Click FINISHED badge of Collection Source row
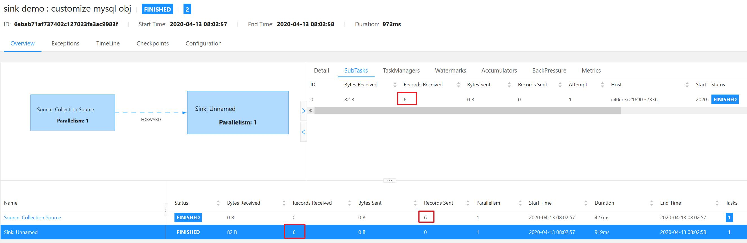 tap(188, 218)
